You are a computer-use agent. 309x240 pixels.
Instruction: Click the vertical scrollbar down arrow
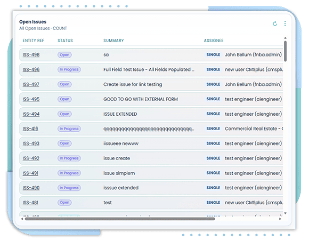(285, 213)
